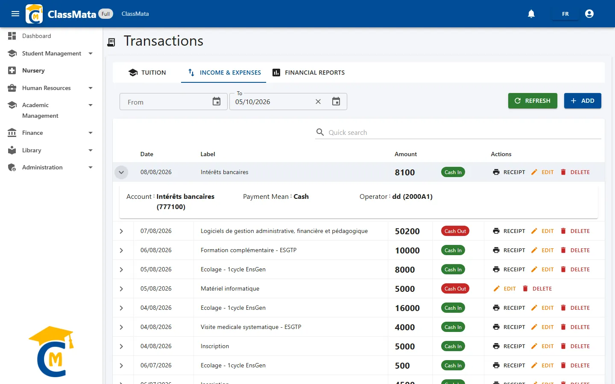Switch to the Tuition tab

click(x=147, y=73)
